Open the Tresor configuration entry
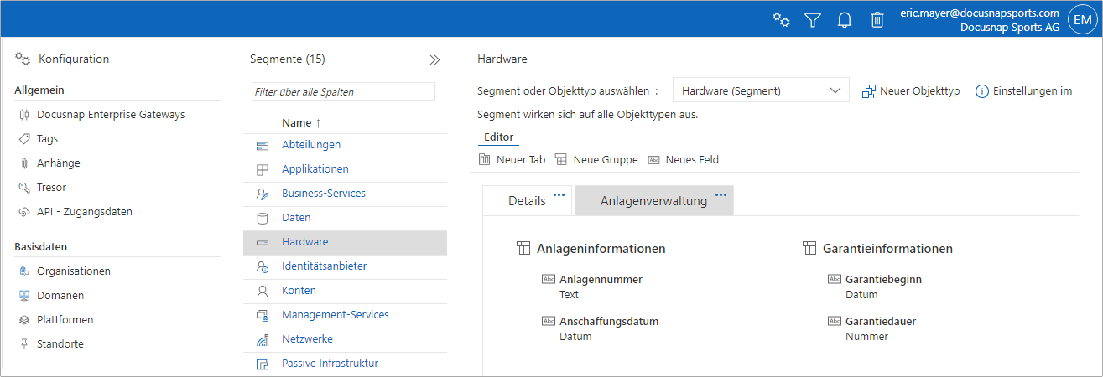Screen dimensions: 1103x377 [x=51, y=188]
